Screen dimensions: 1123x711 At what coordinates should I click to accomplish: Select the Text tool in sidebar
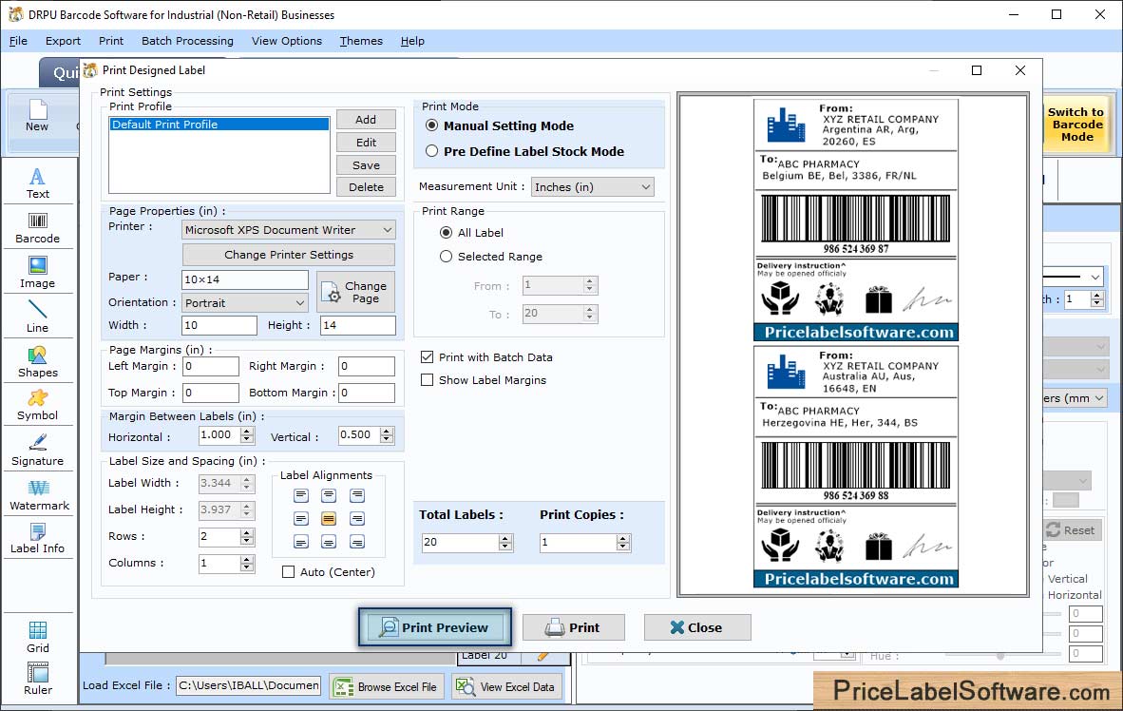37,183
